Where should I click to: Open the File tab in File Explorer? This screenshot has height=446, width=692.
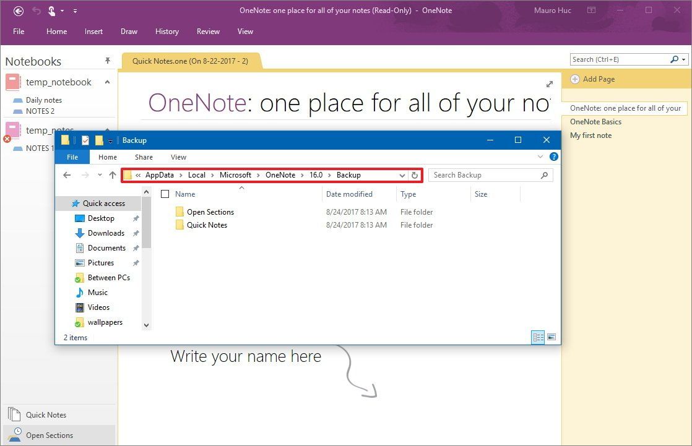(x=72, y=157)
